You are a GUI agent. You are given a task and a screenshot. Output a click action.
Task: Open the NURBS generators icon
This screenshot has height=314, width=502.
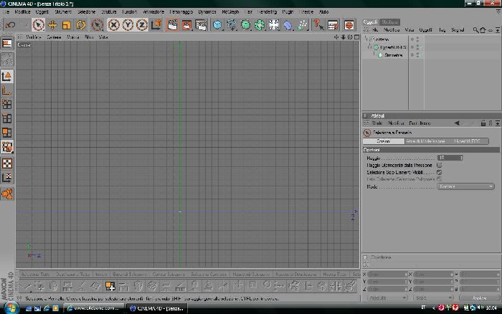(x=245, y=24)
